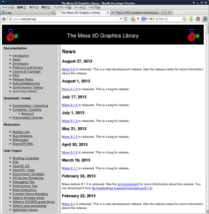Open the Mailing Lists link
Image resolution: width=209 pixels, height=214 pixels.
[21, 132]
